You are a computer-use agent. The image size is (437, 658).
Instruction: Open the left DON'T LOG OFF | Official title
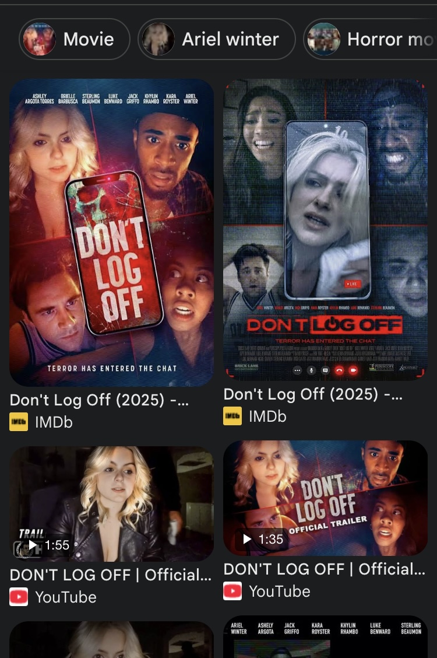click(111, 575)
